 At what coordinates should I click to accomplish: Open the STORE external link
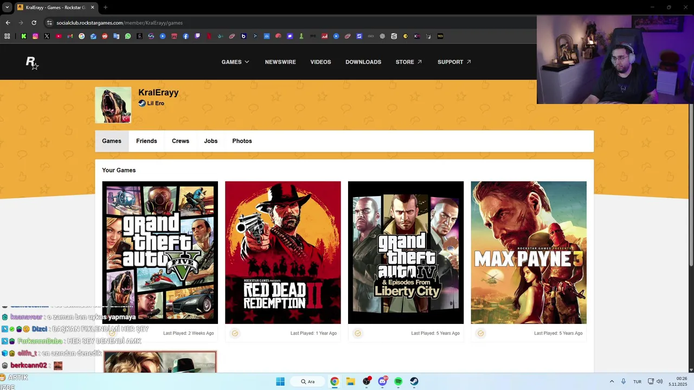pyautogui.click(x=409, y=62)
